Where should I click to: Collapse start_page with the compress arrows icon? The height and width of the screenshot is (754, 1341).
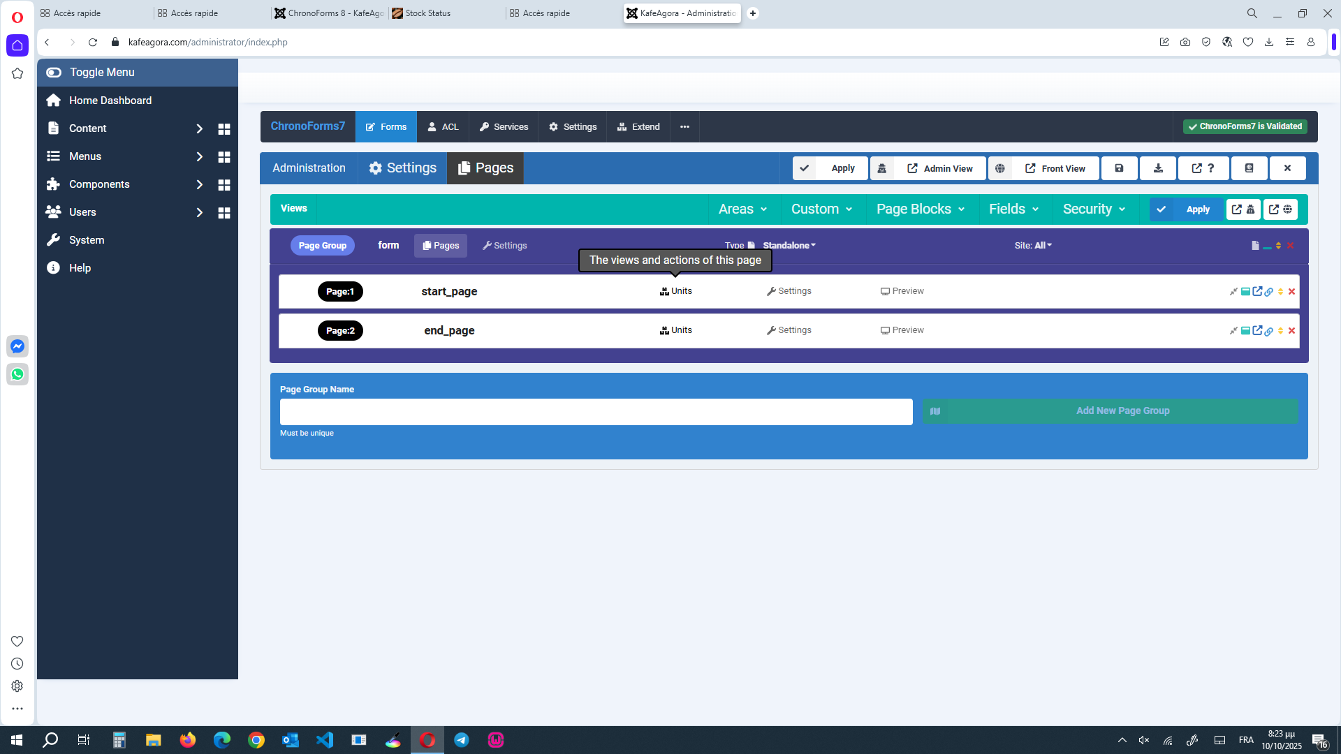click(x=1233, y=291)
